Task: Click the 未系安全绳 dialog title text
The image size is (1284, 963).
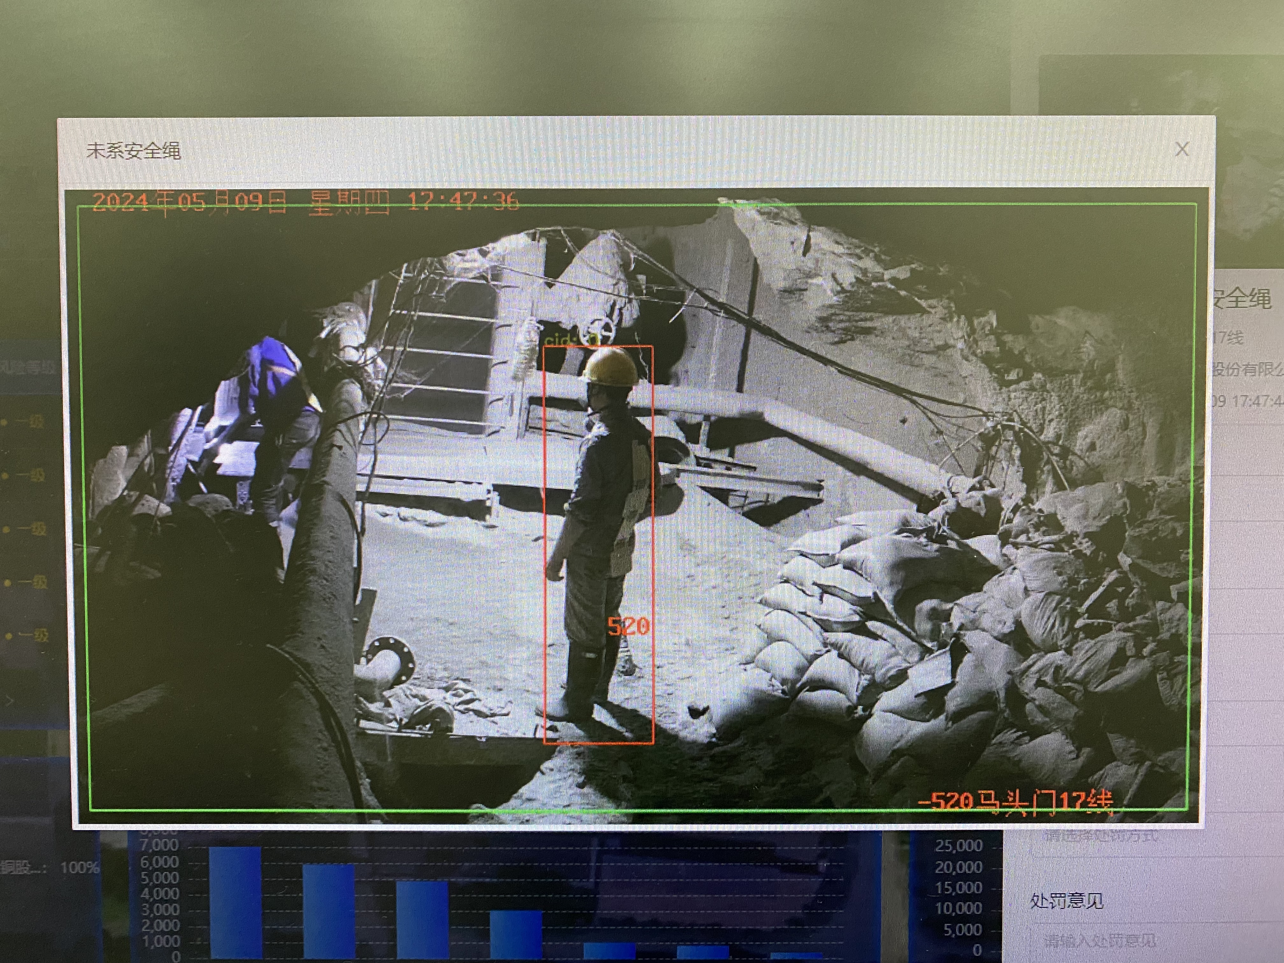Action: point(133,151)
